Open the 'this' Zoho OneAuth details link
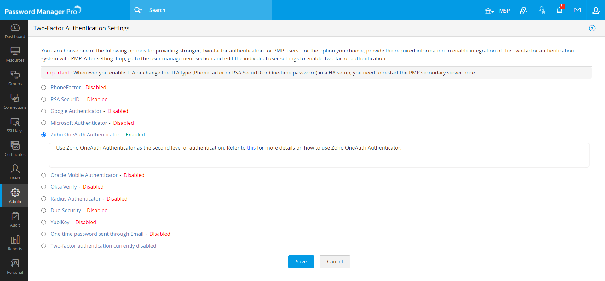605x281 pixels. click(251, 148)
